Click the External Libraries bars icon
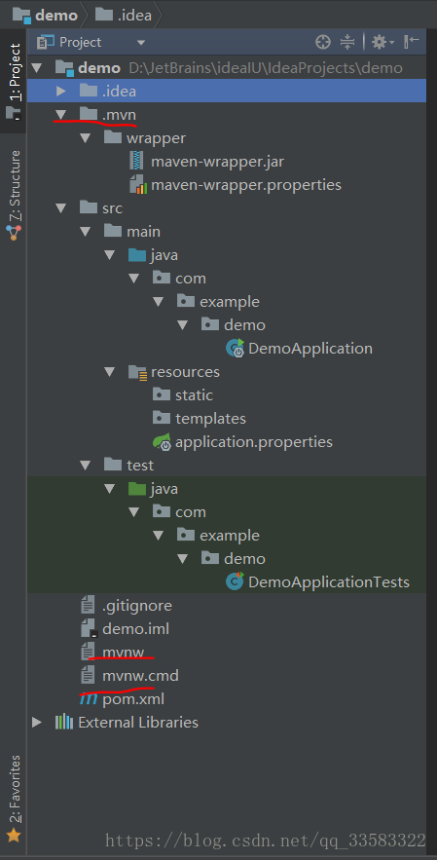Screen dimensions: 437x860 coord(64,722)
